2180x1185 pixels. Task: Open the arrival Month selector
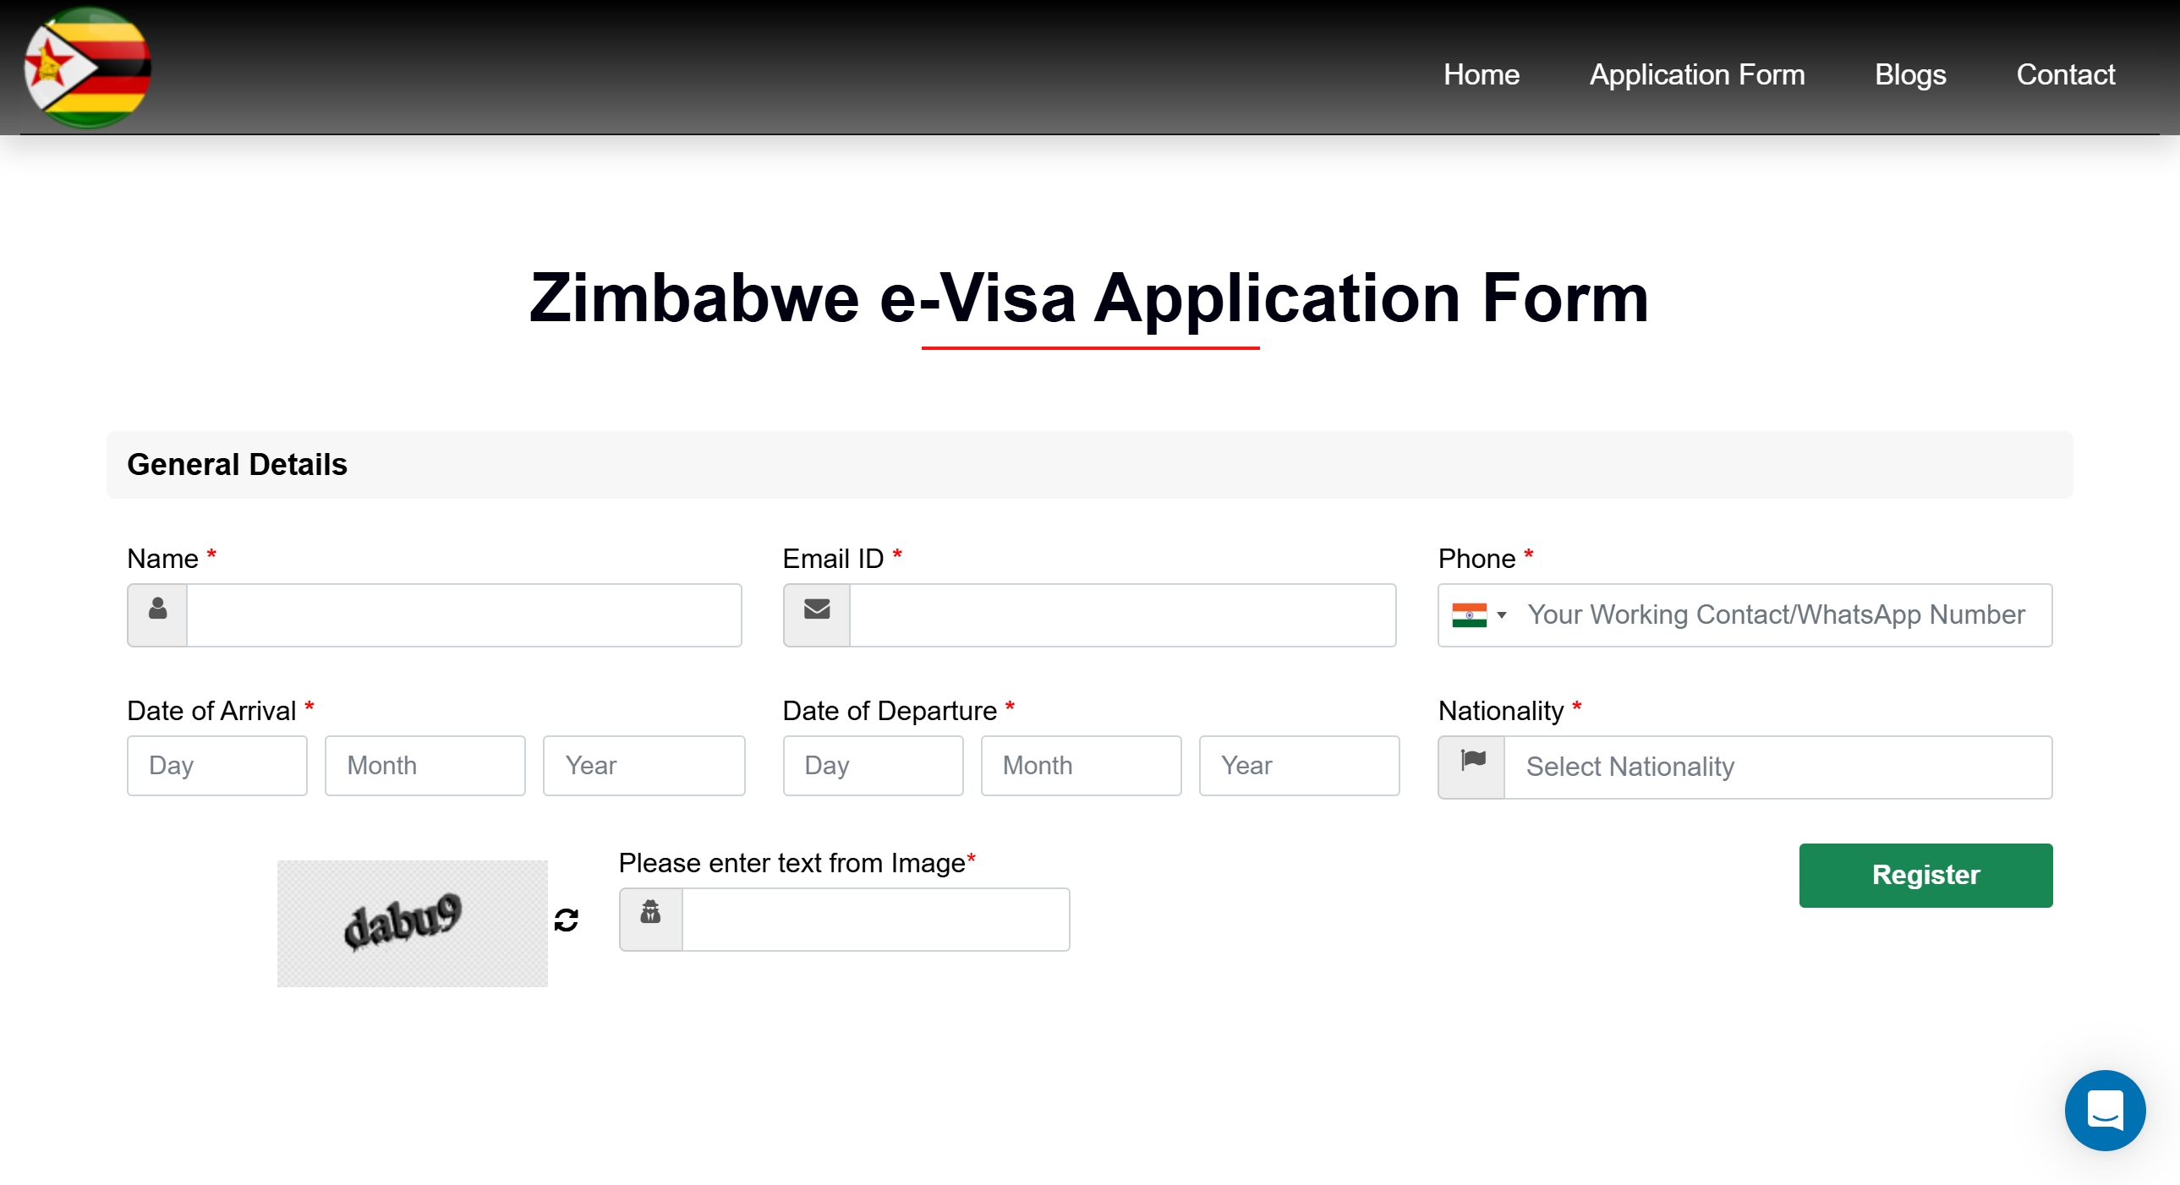(424, 766)
